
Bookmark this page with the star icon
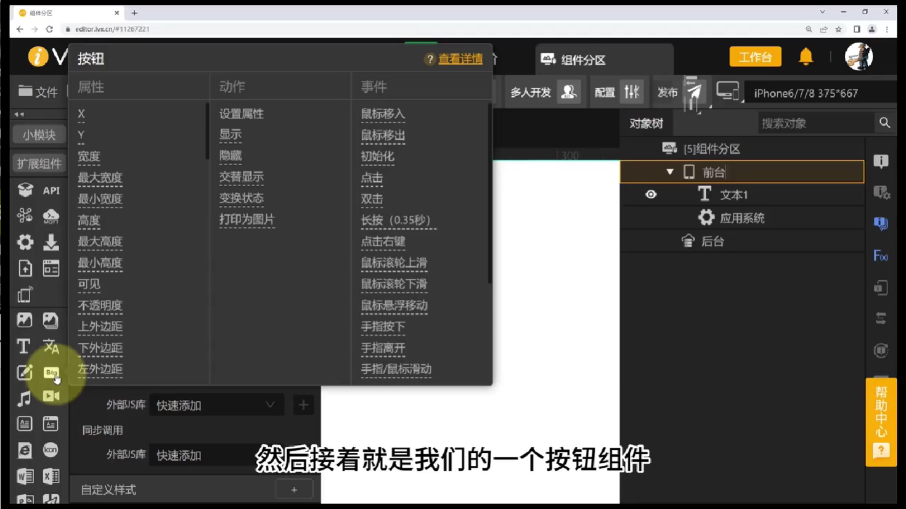pyautogui.click(x=838, y=29)
